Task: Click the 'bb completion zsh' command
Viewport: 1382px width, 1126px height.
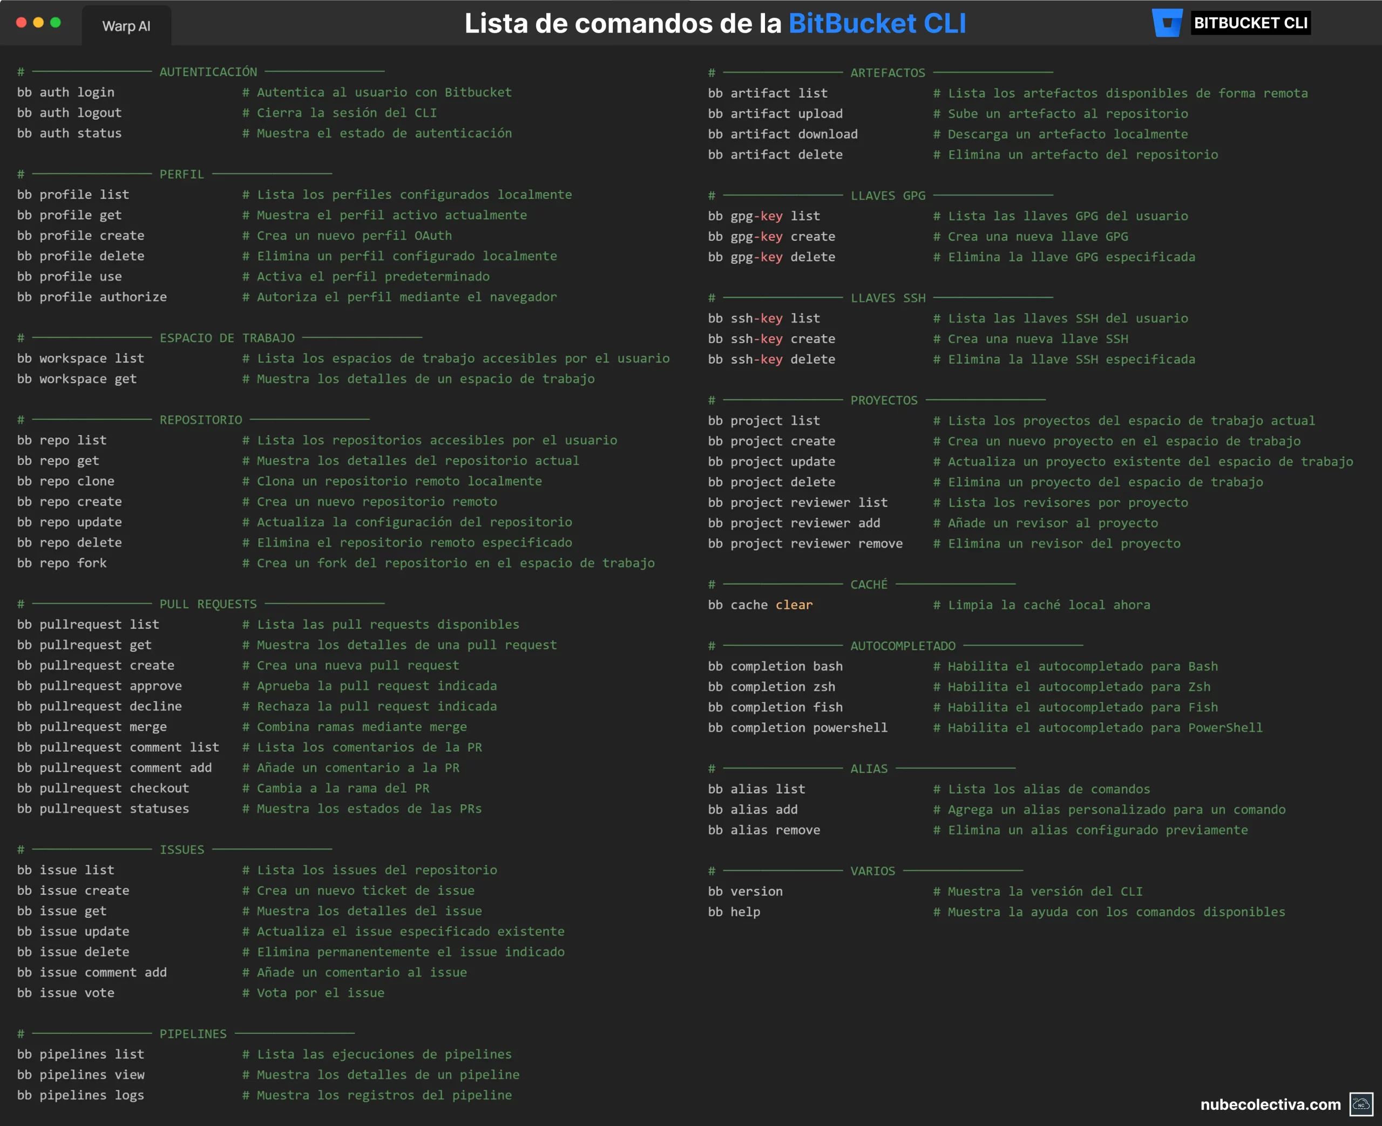Action: 771,686
